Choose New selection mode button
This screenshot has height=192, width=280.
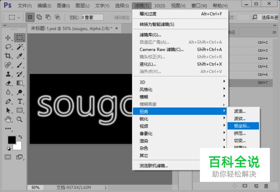(x=30, y=17)
